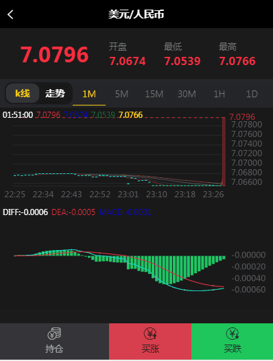The height and width of the screenshot is (361, 273).
Task: Click the 开盘 value 7.0674
Action: pyautogui.click(x=128, y=61)
